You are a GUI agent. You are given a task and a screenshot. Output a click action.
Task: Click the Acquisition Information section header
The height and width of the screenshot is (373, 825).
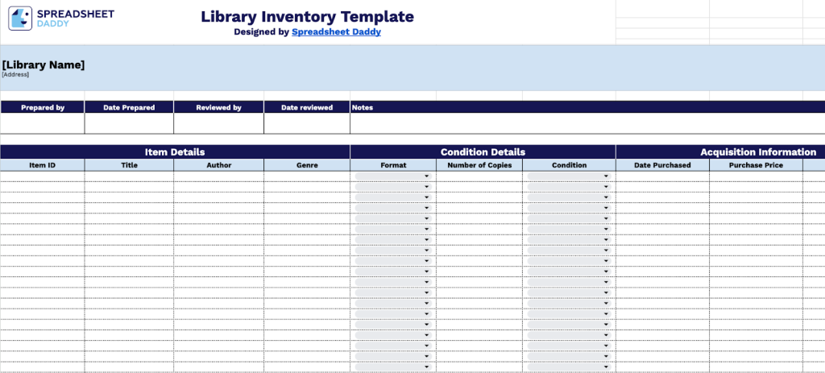click(x=757, y=151)
